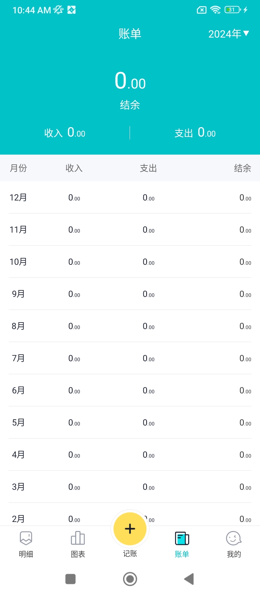
Task: Tap the 结余 balance amount at top
Action: pos(130,81)
